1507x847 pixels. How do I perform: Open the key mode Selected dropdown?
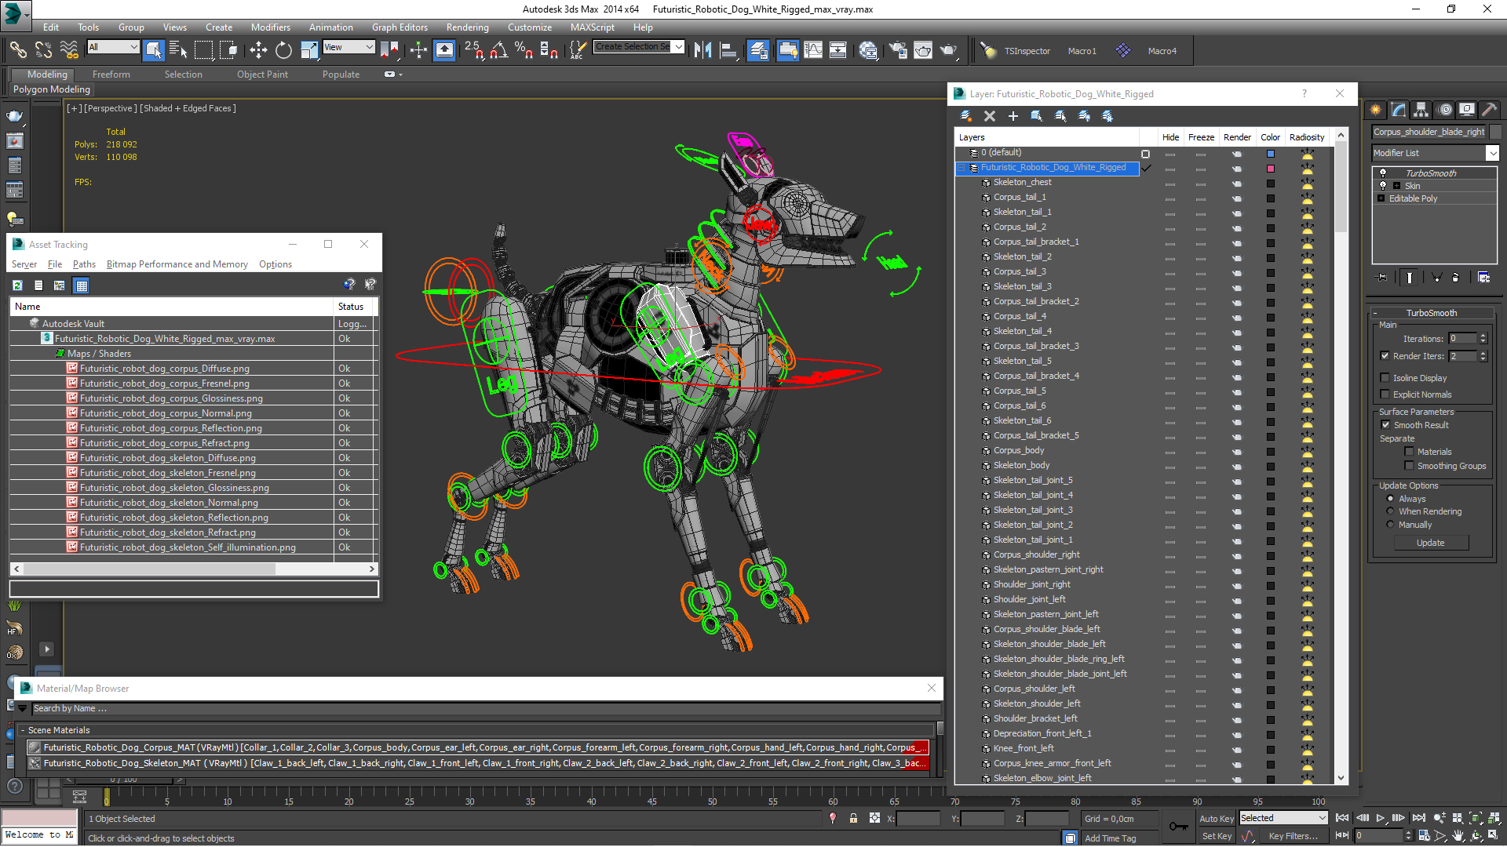[x=1283, y=818]
